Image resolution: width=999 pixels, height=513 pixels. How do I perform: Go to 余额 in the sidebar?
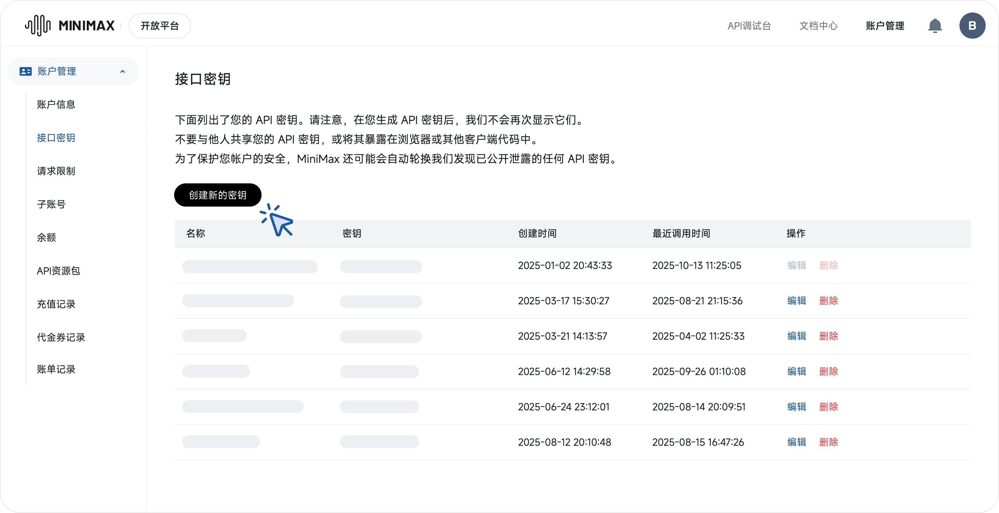coord(46,237)
